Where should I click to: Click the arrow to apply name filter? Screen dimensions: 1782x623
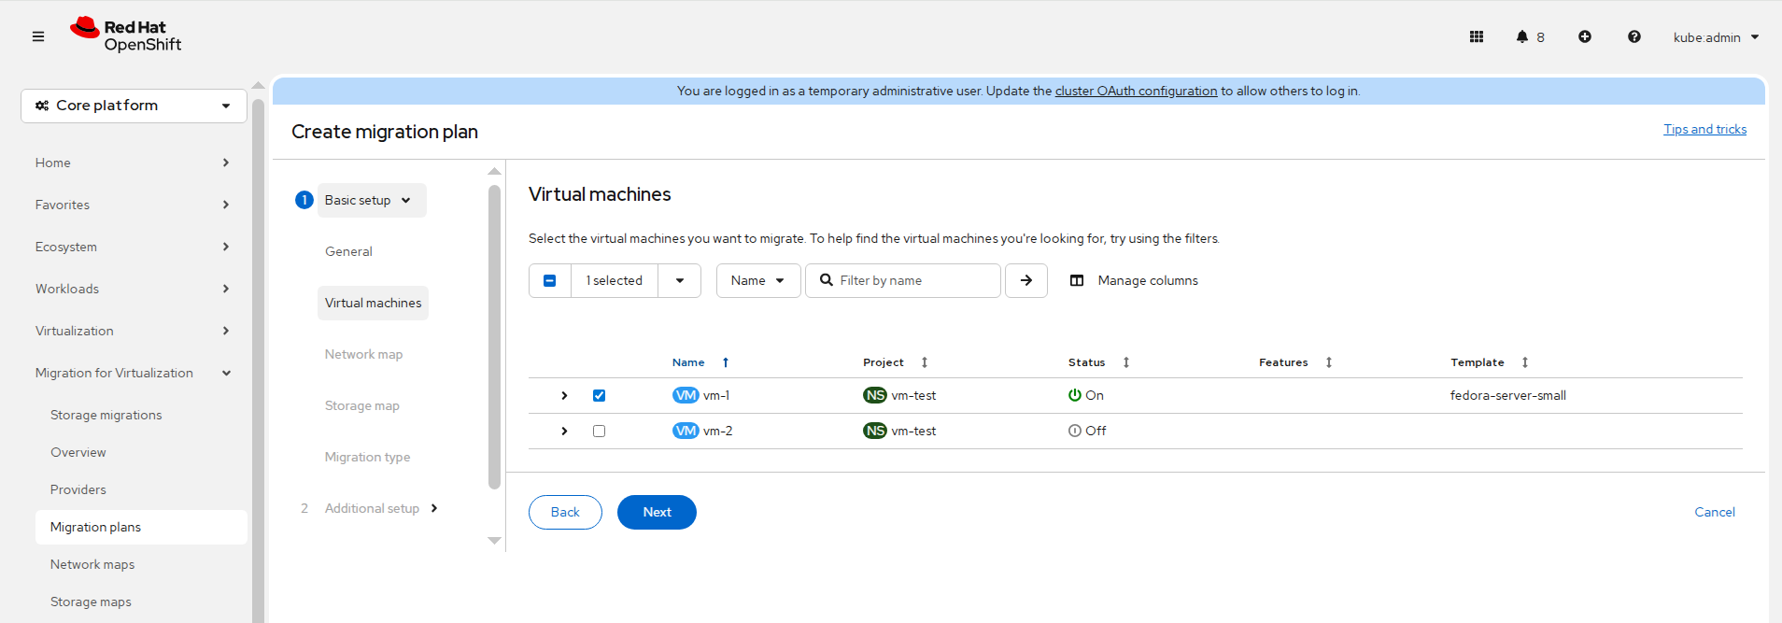tap(1025, 280)
